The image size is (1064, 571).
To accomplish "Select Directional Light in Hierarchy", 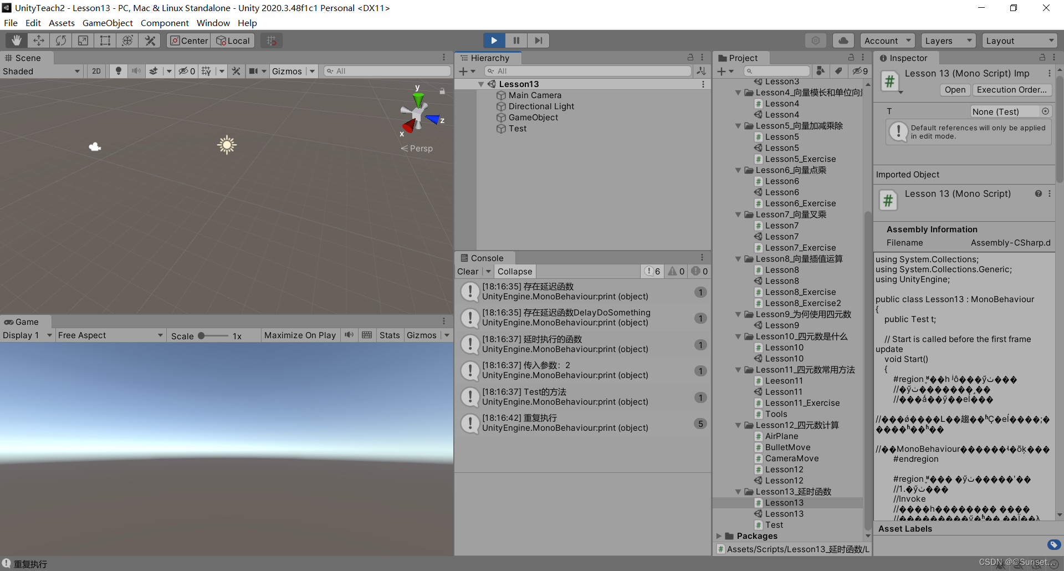I will point(541,106).
